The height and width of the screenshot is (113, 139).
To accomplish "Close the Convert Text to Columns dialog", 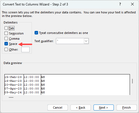I will tap(132, 4).
